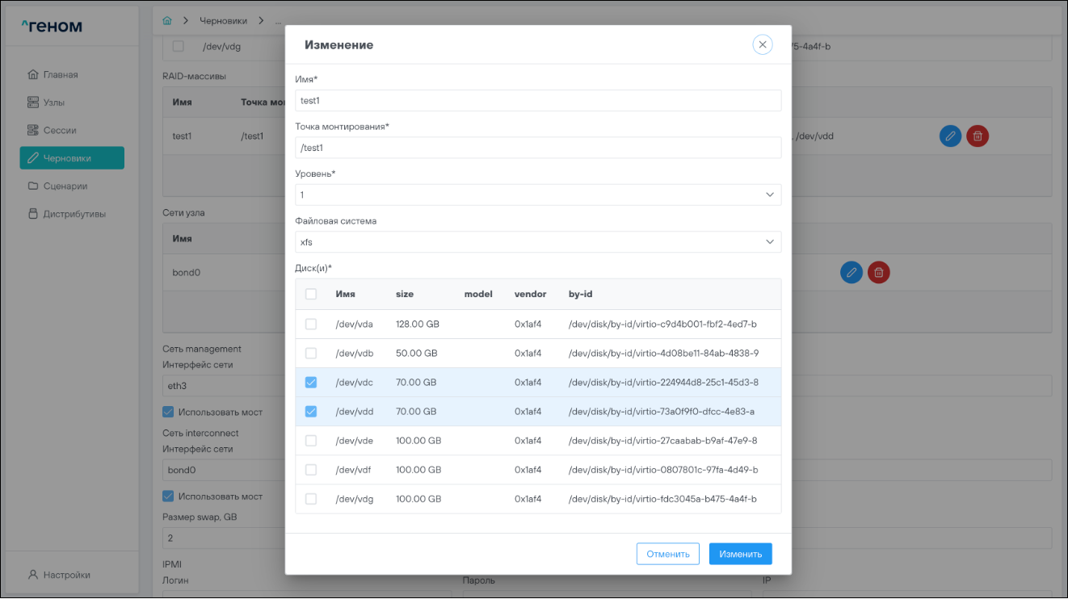This screenshot has height=599, width=1068.
Task: Click red trash icon for test1 RAID
Action: click(x=978, y=136)
